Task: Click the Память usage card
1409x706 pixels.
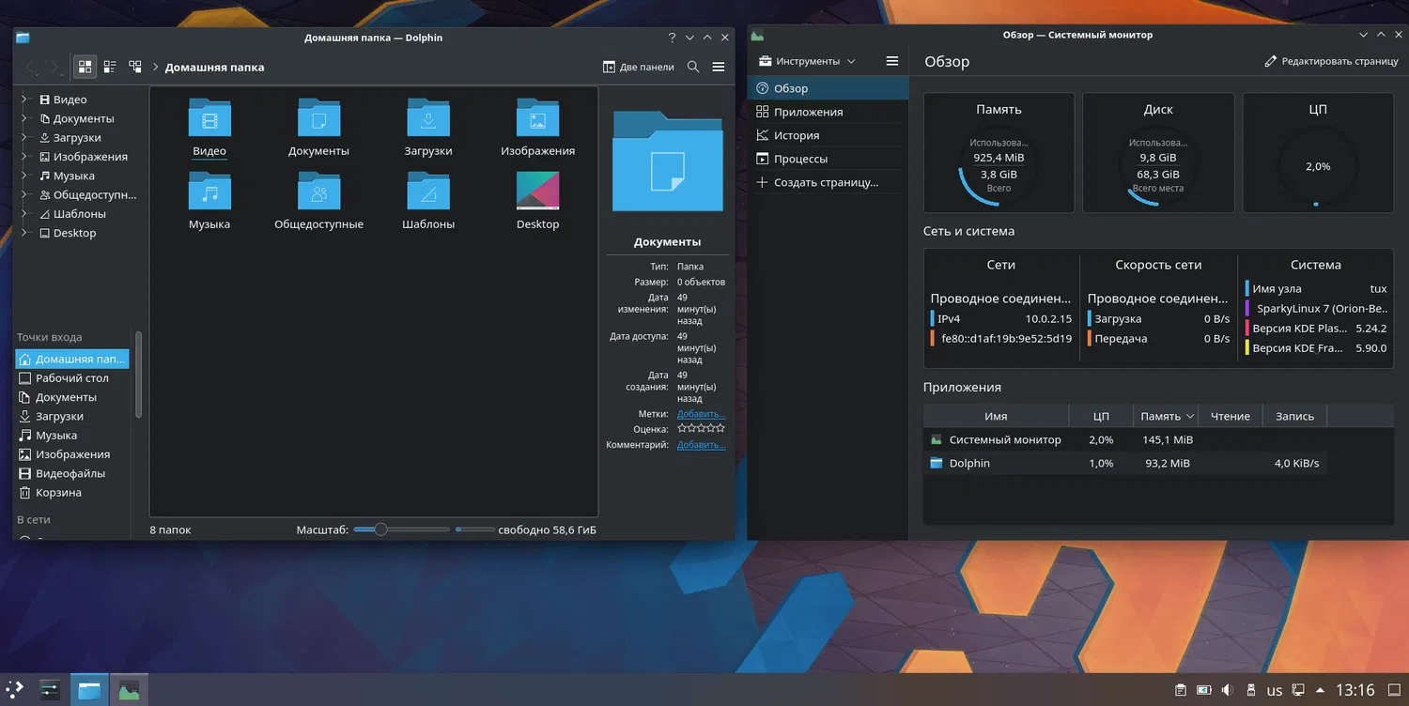Action: pyautogui.click(x=999, y=152)
